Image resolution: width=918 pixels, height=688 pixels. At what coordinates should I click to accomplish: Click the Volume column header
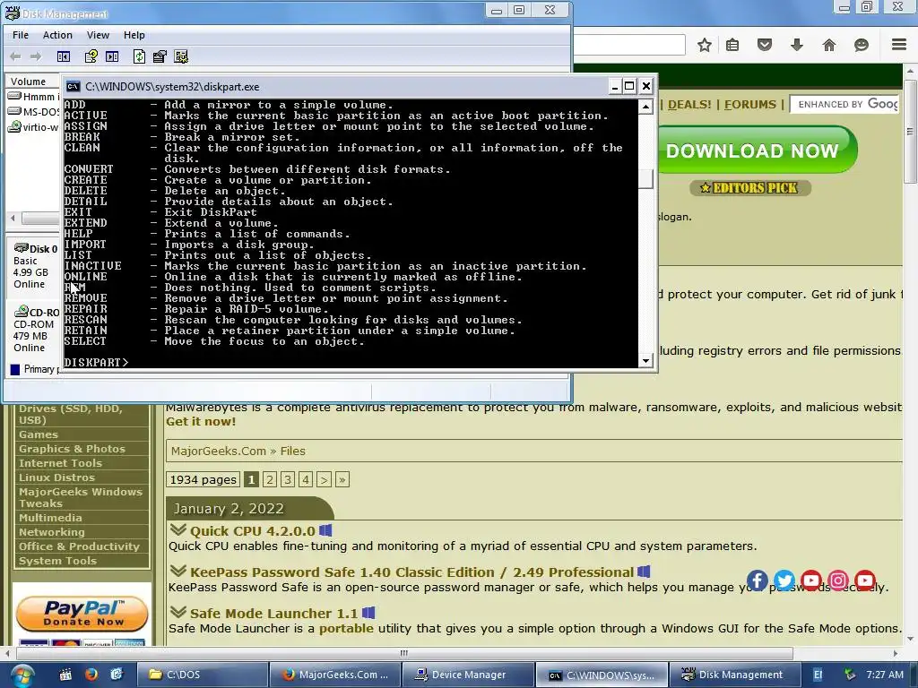coord(33,82)
